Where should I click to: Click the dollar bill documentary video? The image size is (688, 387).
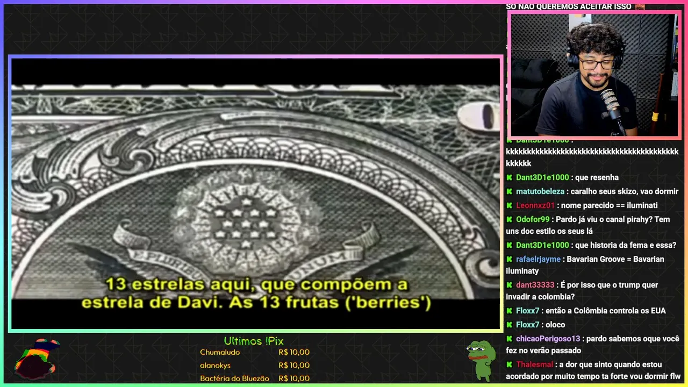[x=256, y=193]
